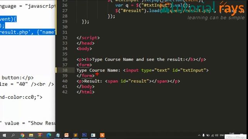Click the battery status tray icon
The image size is (248, 139).
(x=208, y=135)
